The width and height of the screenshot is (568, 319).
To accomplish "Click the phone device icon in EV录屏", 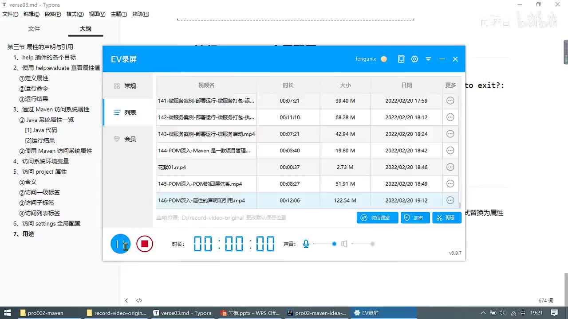I will tap(401, 59).
